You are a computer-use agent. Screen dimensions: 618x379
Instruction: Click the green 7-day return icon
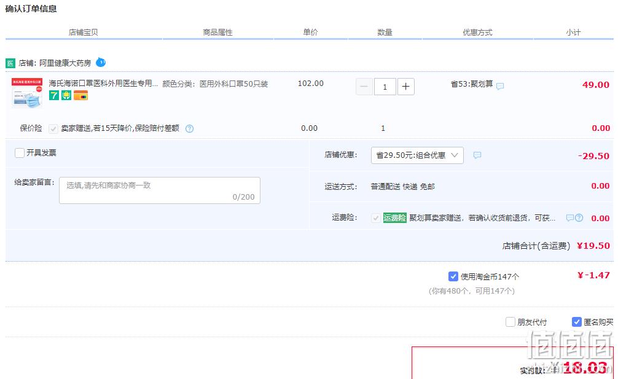coord(53,95)
